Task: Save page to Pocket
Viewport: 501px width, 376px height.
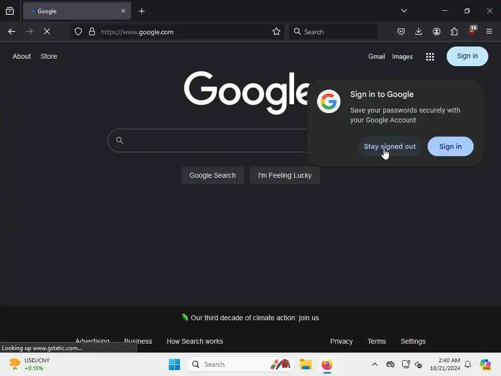Action: (x=401, y=31)
